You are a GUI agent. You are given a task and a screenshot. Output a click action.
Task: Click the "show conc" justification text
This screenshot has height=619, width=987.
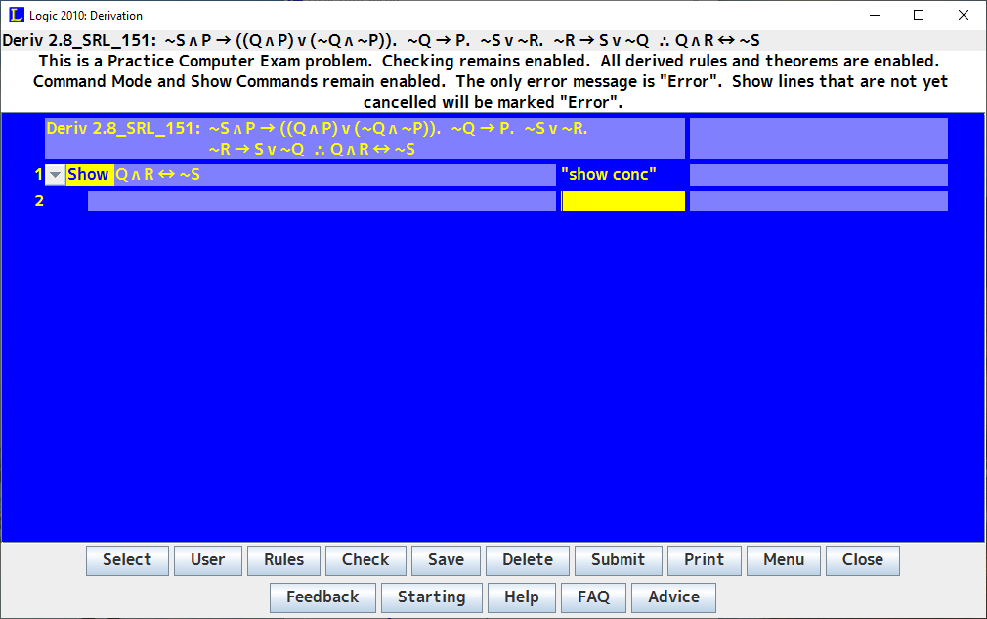tap(609, 174)
